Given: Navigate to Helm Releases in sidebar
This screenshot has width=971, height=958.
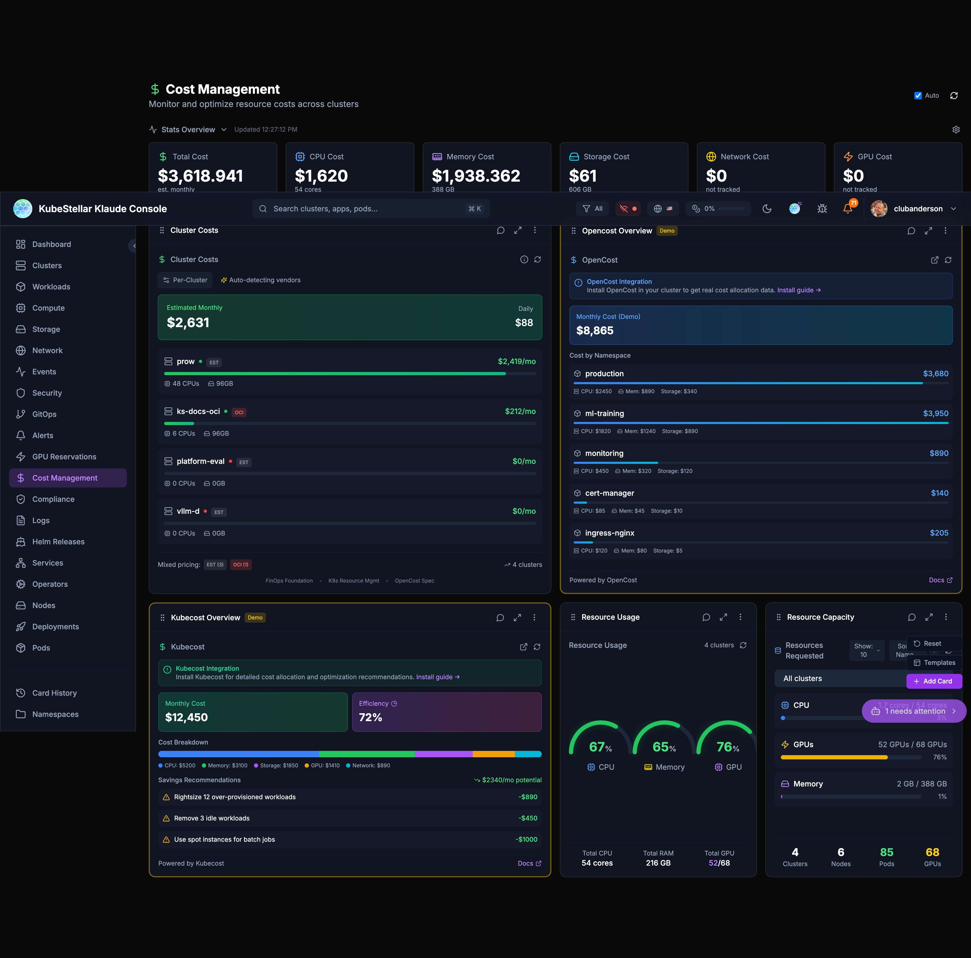Looking at the screenshot, I should 58,542.
